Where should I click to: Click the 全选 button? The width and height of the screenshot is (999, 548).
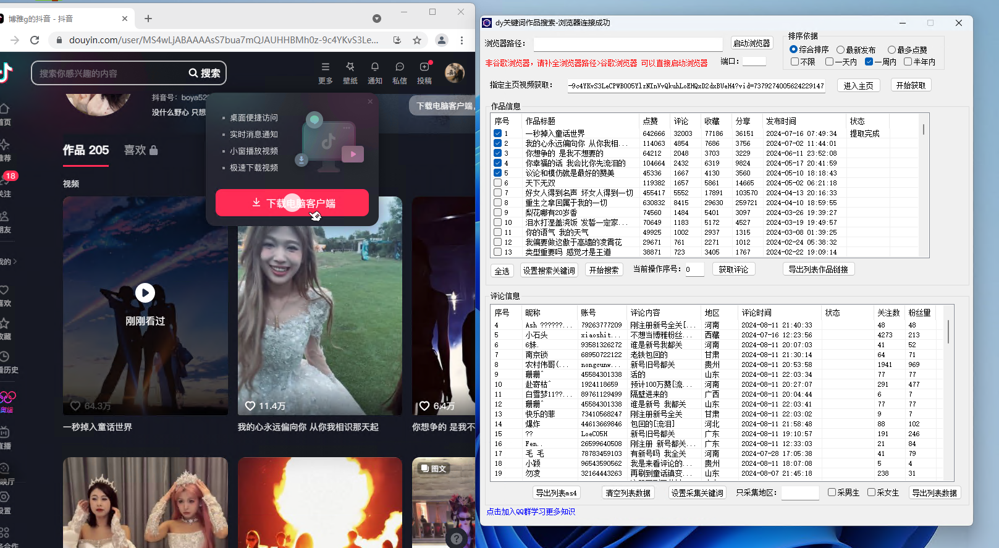point(502,271)
